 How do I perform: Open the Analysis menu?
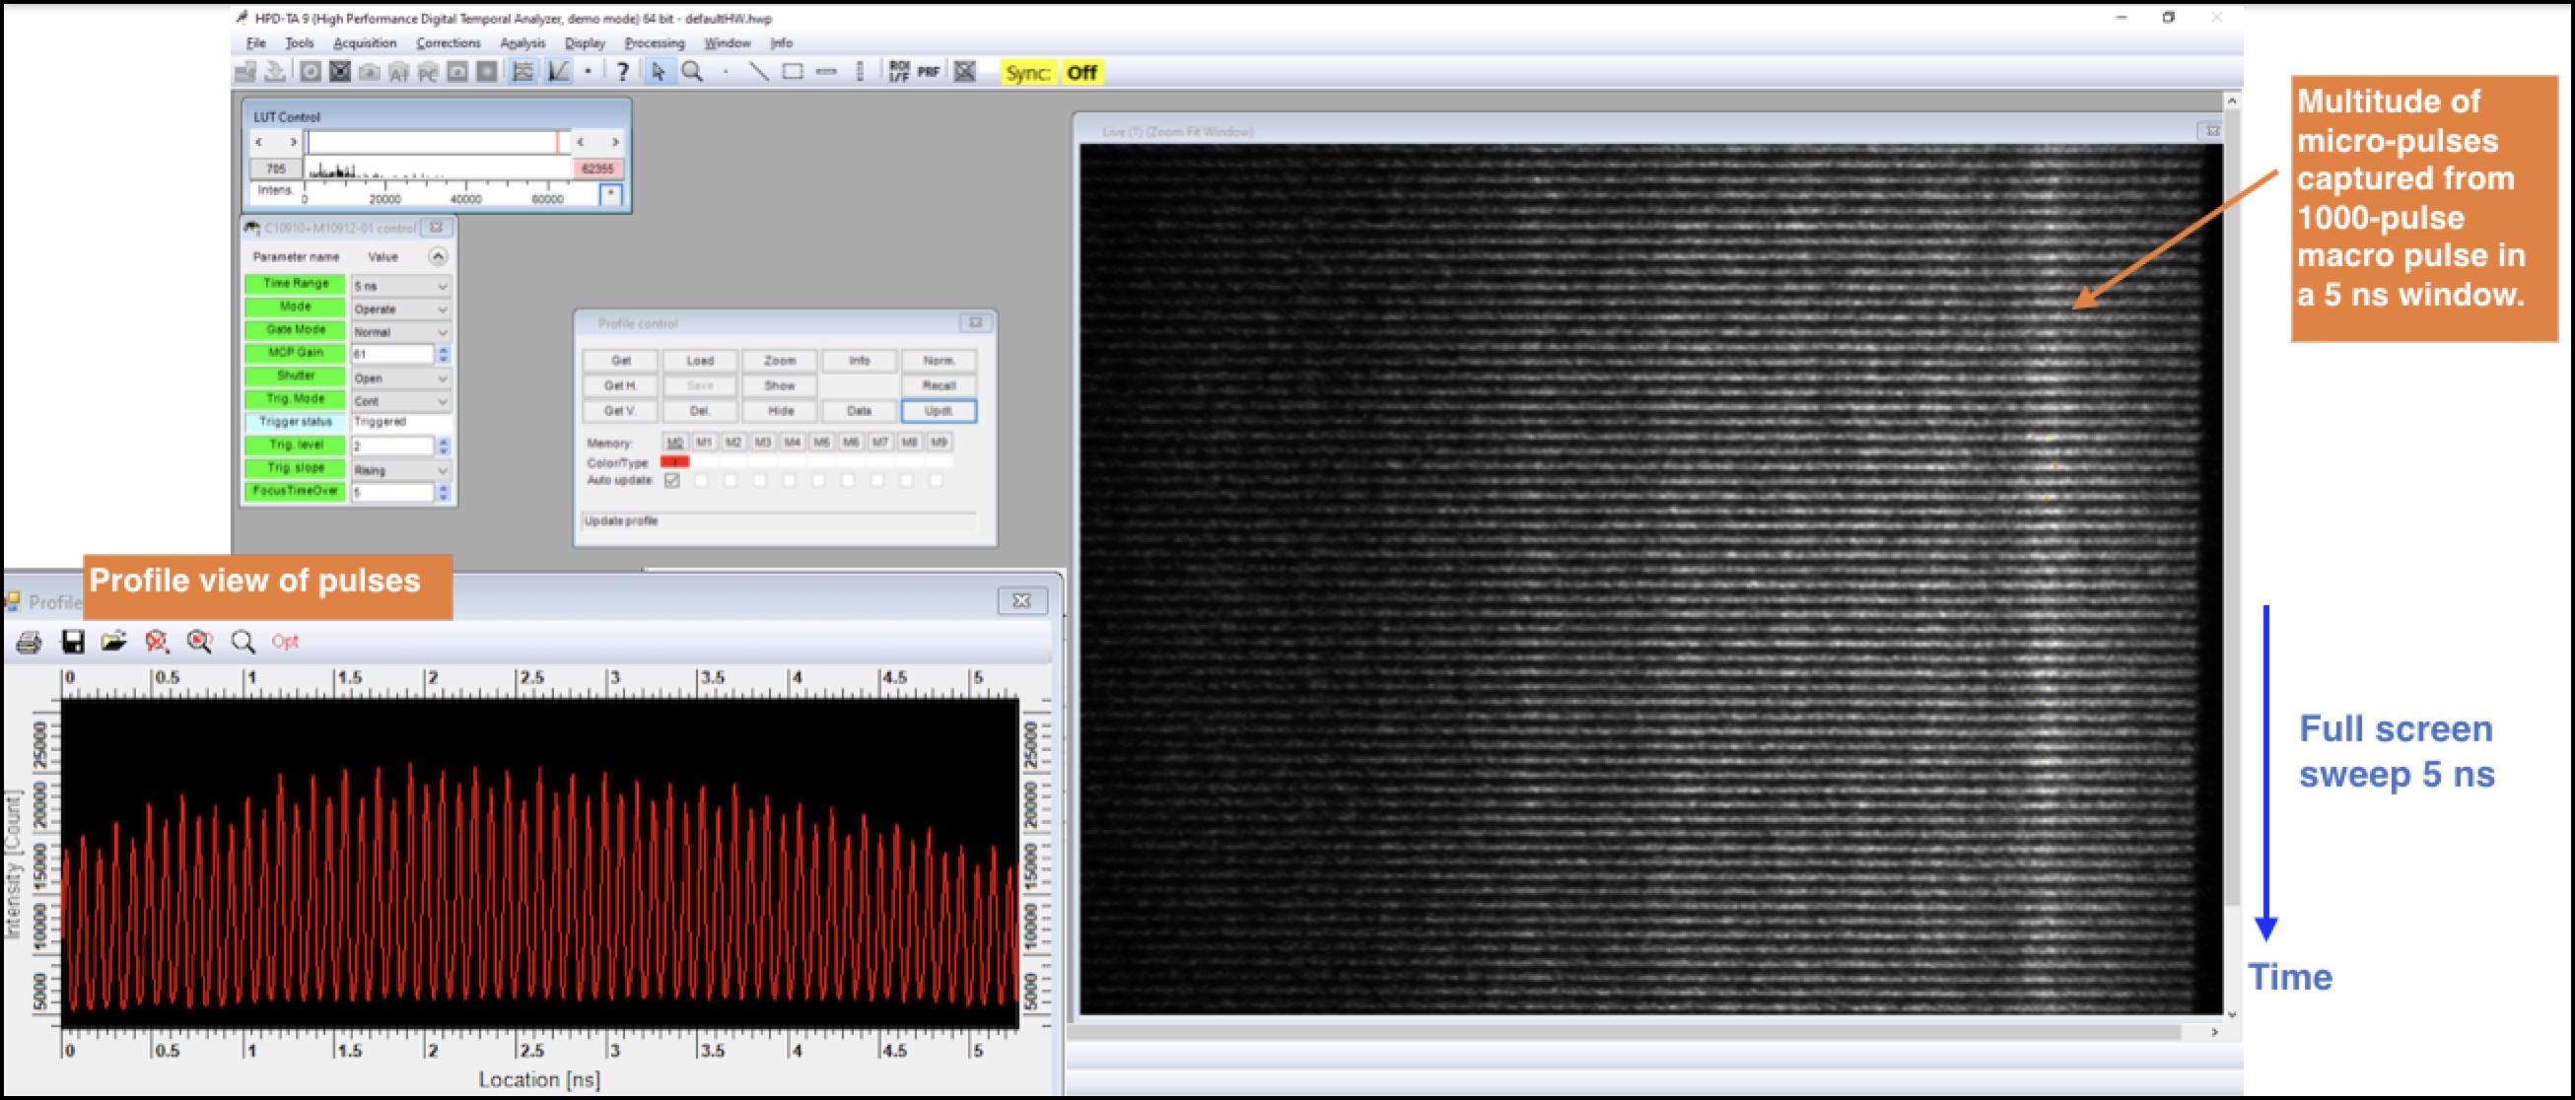point(522,43)
